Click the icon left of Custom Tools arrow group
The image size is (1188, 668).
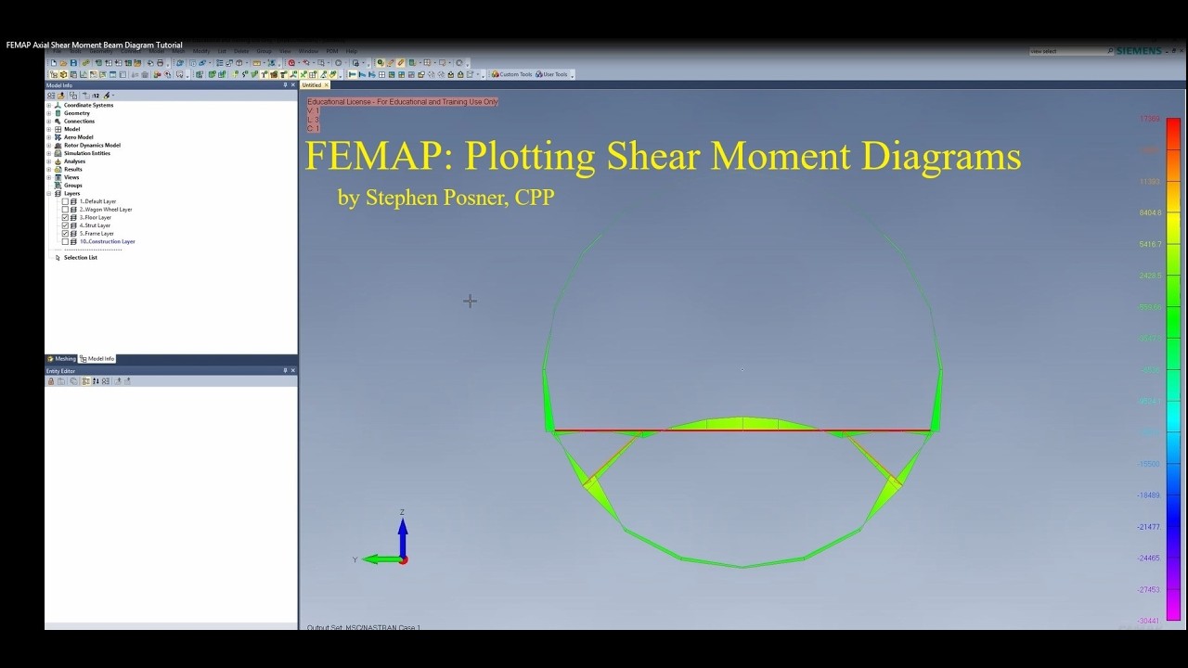coord(470,74)
